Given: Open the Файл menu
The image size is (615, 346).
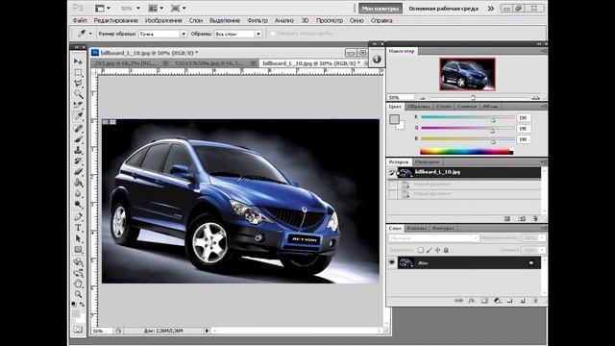Looking at the screenshot, I should click(80, 20).
